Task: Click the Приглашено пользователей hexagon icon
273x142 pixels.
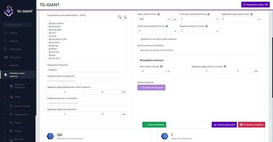Action: pyautogui.click(x=50, y=136)
